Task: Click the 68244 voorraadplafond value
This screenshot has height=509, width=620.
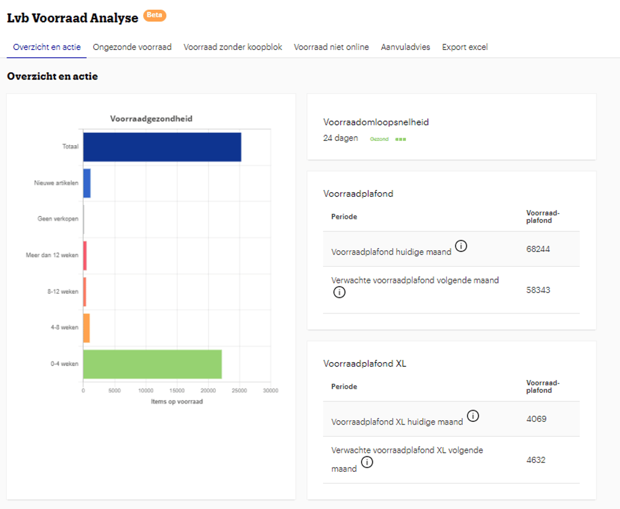Action: [538, 249]
